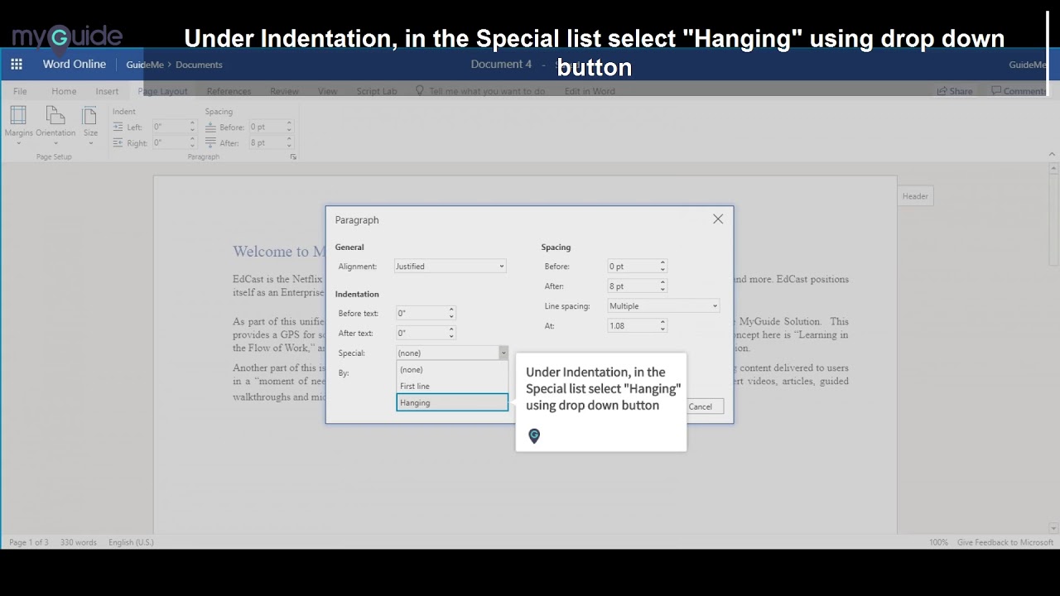Click the Word Online brand link
1060x596 pixels.
75,64
